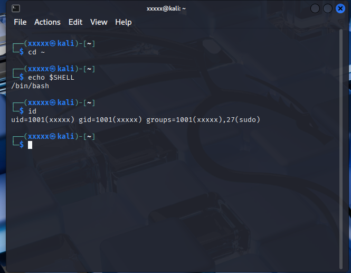Open the Actions menu
This screenshot has width=351, height=273.
pos(48,22)
